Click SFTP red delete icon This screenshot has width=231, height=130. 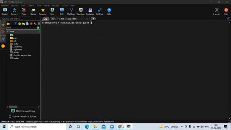coord(31,24)
